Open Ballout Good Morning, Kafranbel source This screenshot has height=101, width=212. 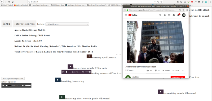click(56, 46)
